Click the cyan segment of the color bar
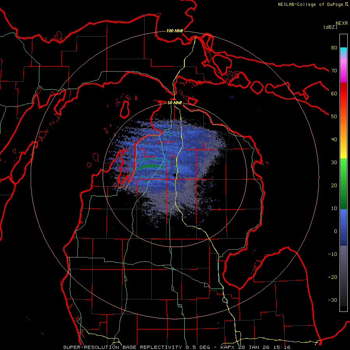 pos(343,51)
